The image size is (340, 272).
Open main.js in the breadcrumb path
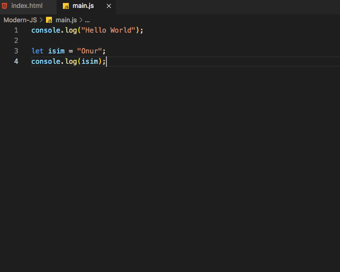66,20
